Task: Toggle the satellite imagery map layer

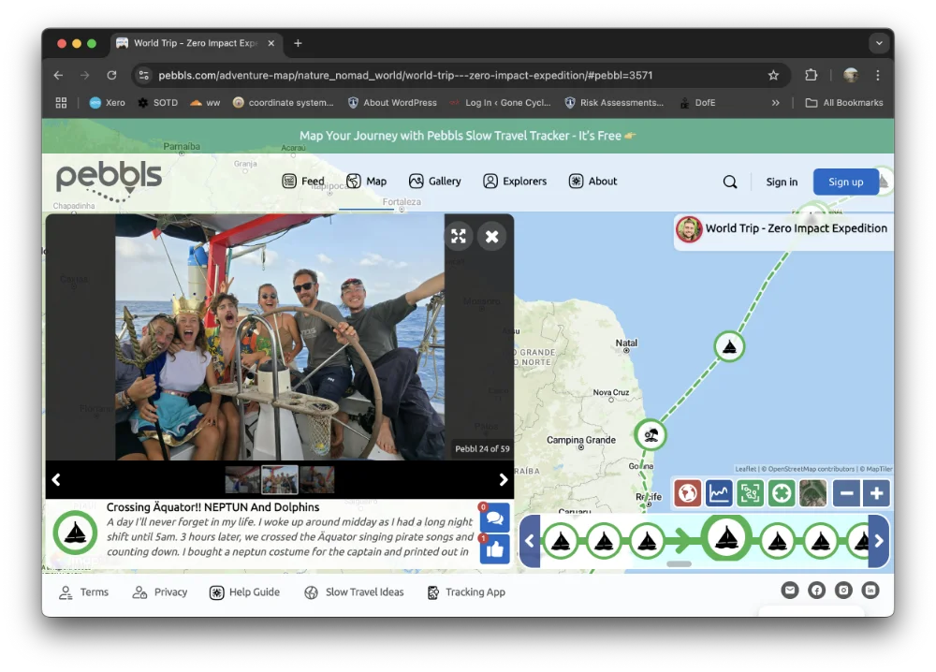Action: click(812, 493)
